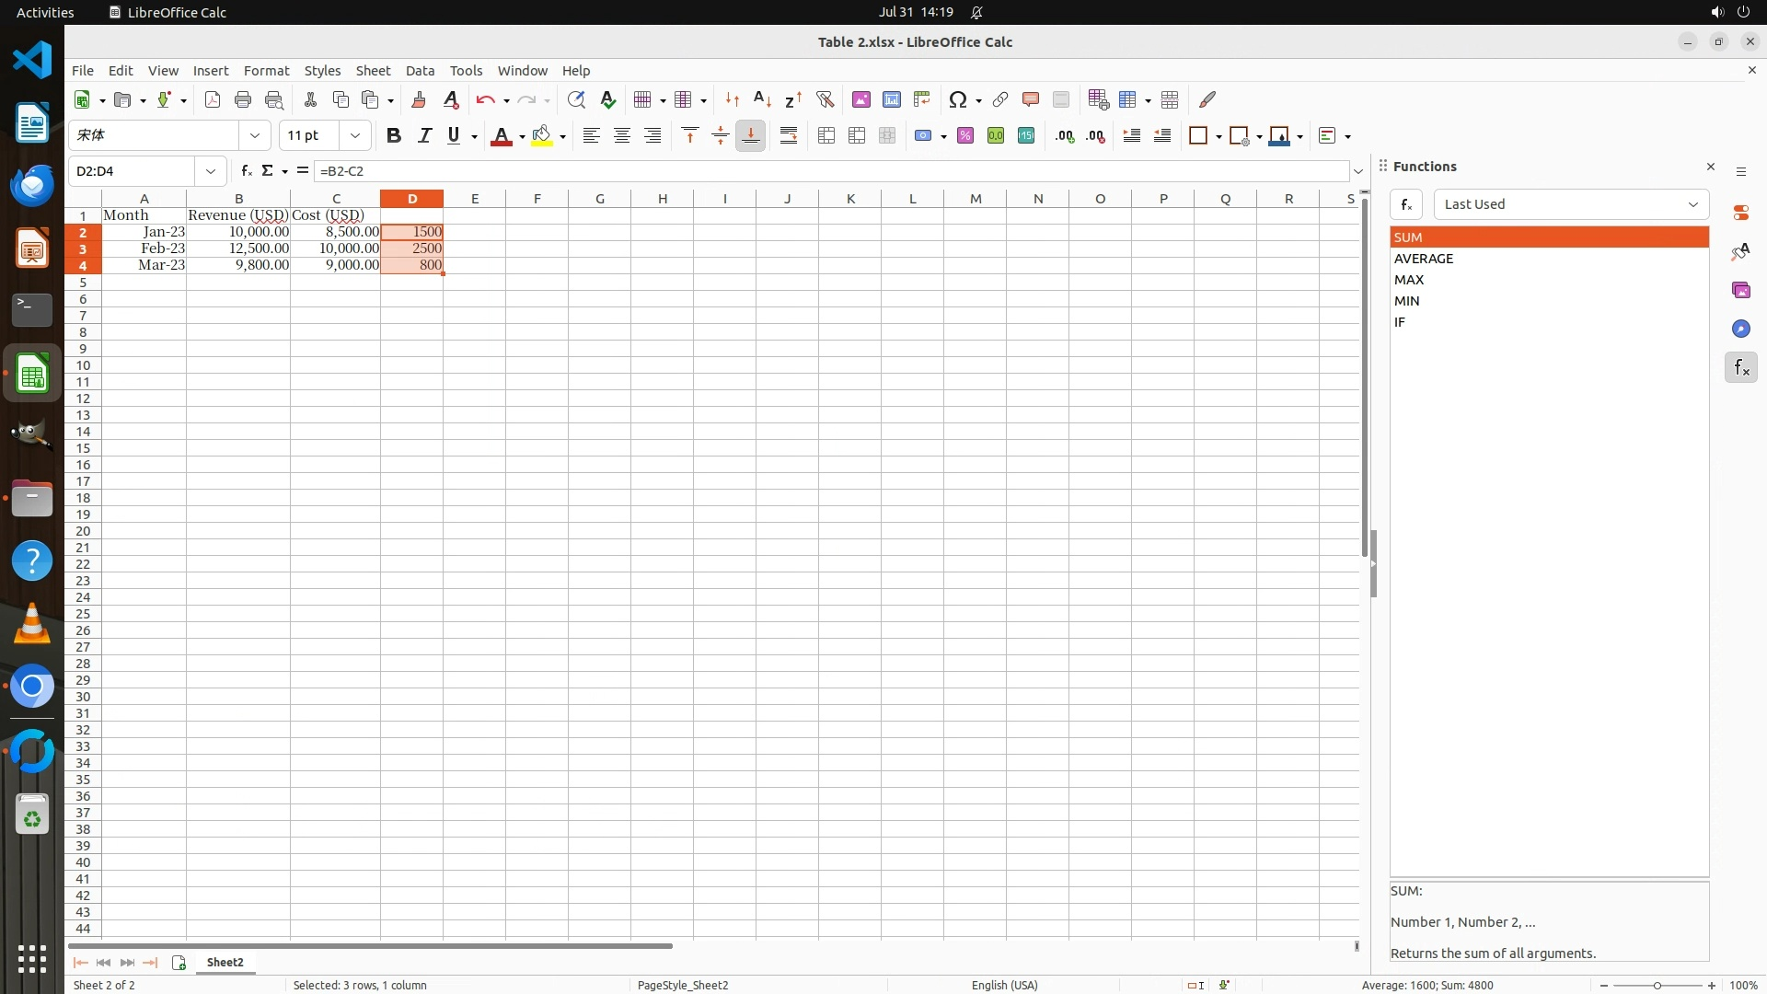Click the zoom slider in the status bar
The width and height of the screenshot is (1767, 994).
(1657, 986)
